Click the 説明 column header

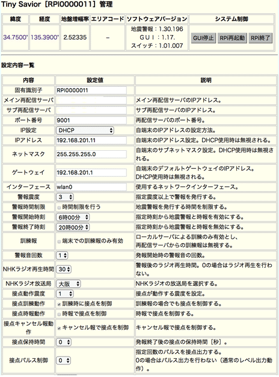206,80
